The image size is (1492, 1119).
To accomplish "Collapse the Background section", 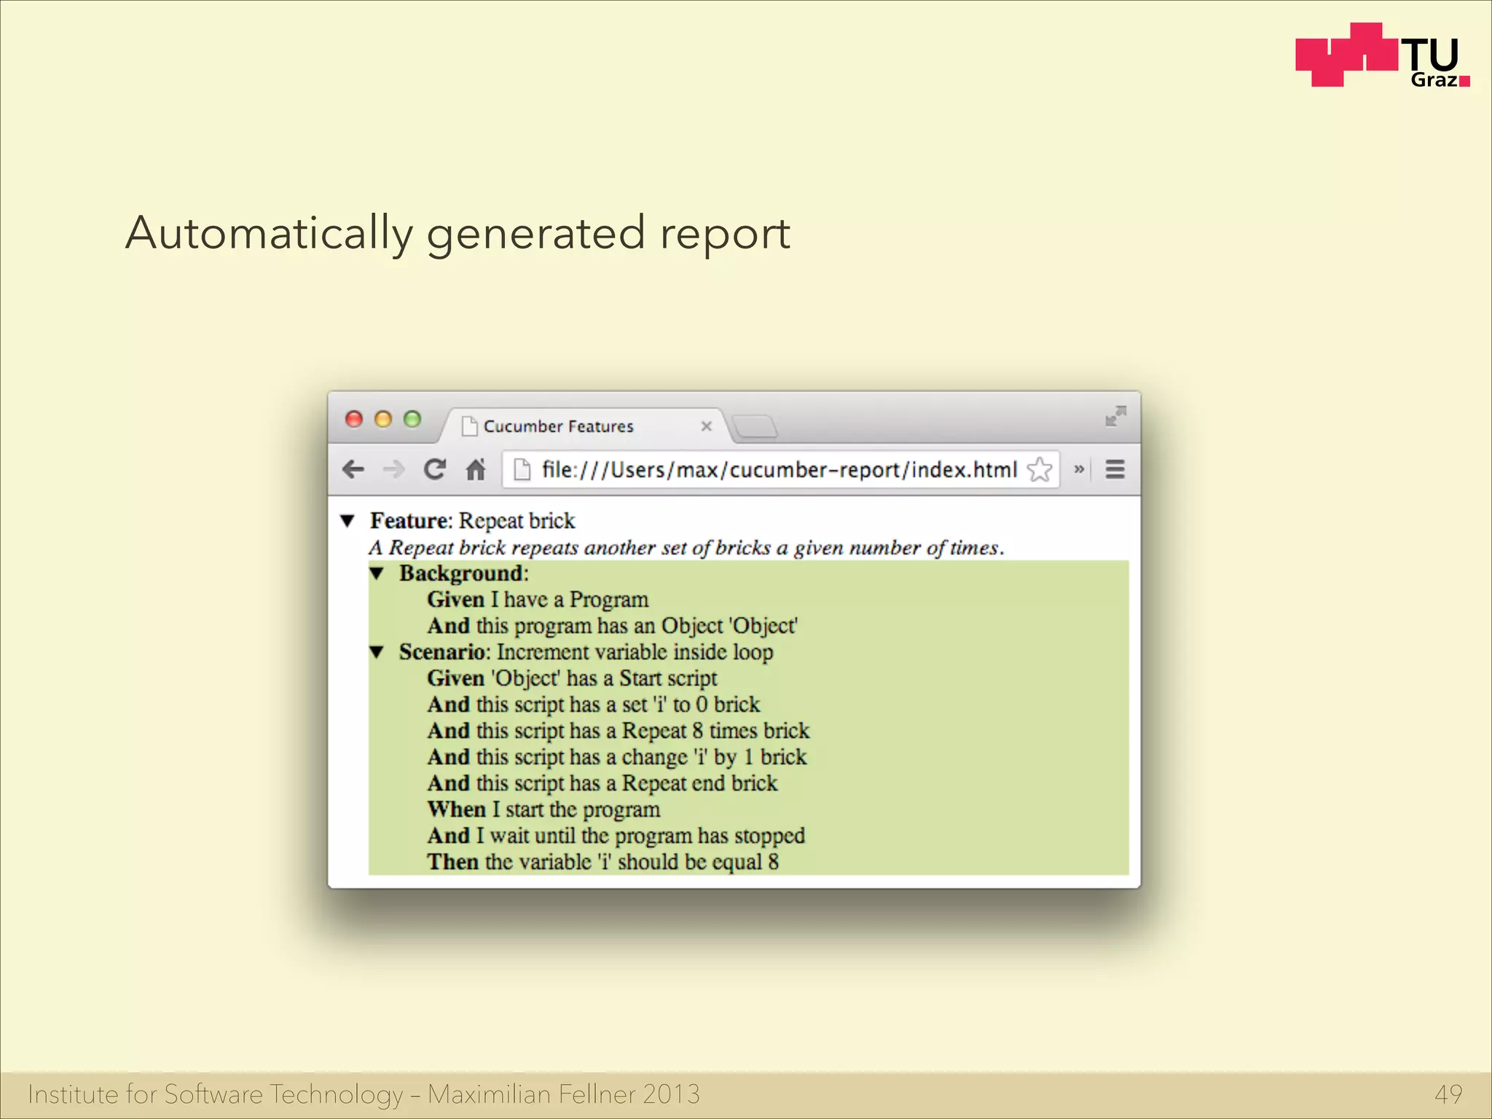I will coord(377,573).
